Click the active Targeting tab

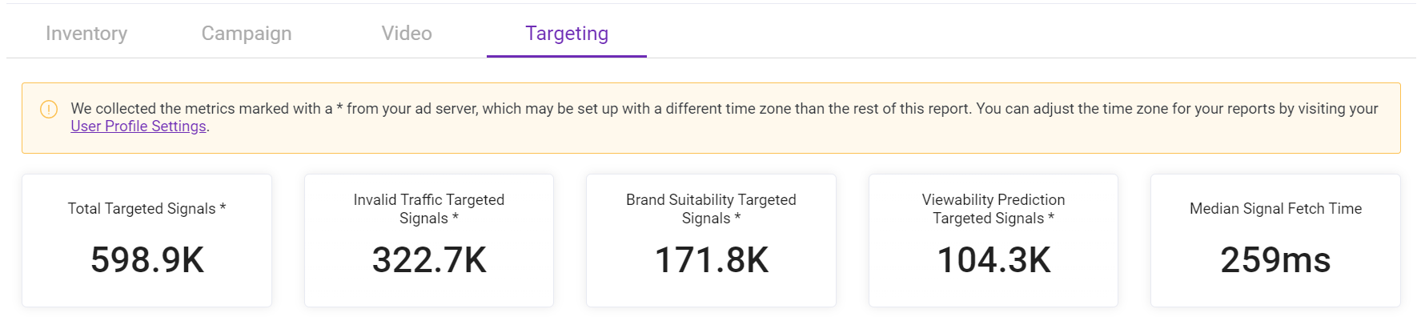[567, 33]
